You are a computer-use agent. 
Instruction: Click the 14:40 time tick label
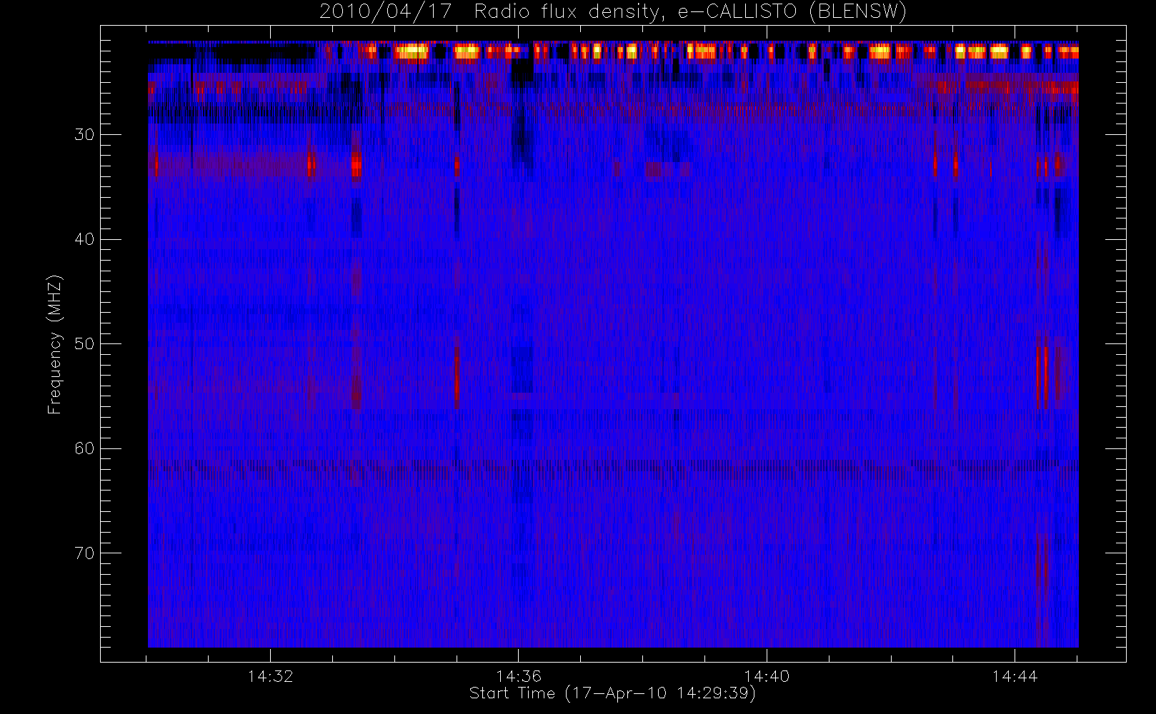pos(767,676)
